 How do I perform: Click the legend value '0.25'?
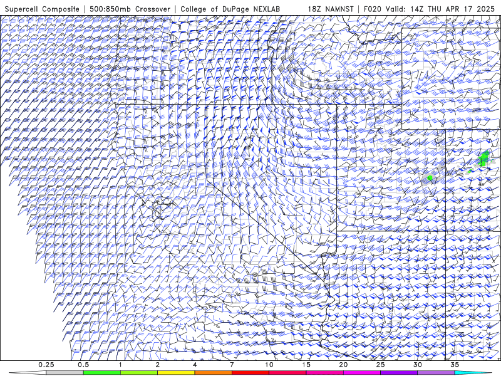click(x=46, y=365)
